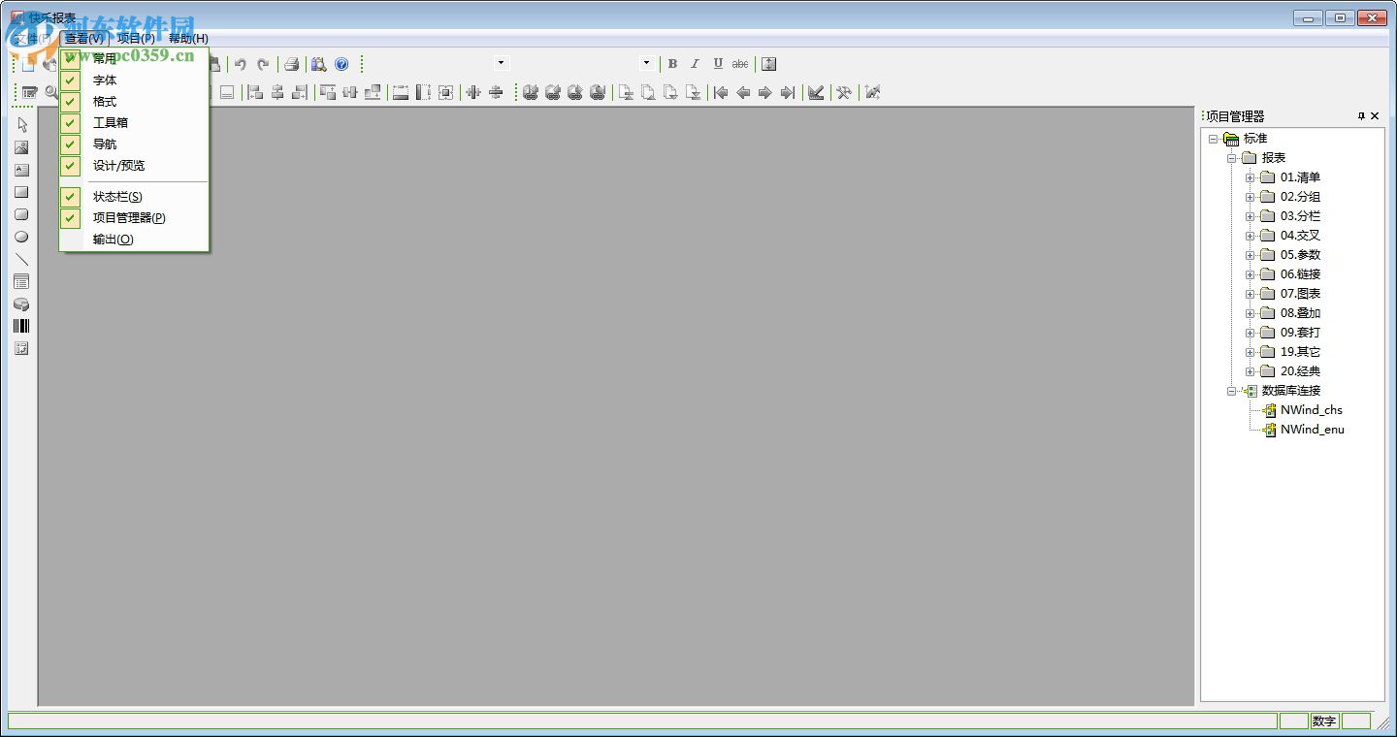Toggle strikethrough abc formatting
The width and height of the screenshot is (1397, 737).
pyautogui.click(x=740, y=64)
